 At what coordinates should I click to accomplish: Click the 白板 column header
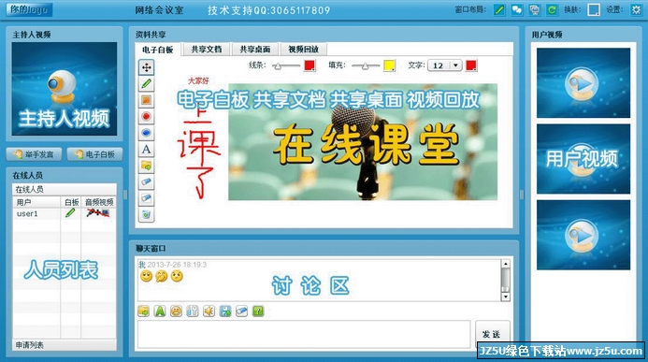[71, 202]
